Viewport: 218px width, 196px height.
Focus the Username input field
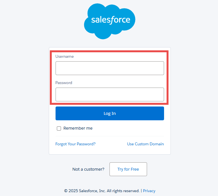109,68
